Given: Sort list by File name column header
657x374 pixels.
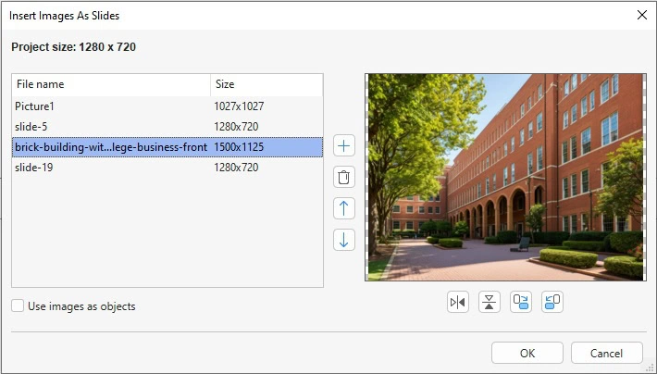Looking at the screenshot, I should tap(111, 84).
